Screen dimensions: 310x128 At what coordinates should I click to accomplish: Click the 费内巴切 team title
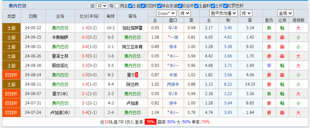tap(17, 6)
